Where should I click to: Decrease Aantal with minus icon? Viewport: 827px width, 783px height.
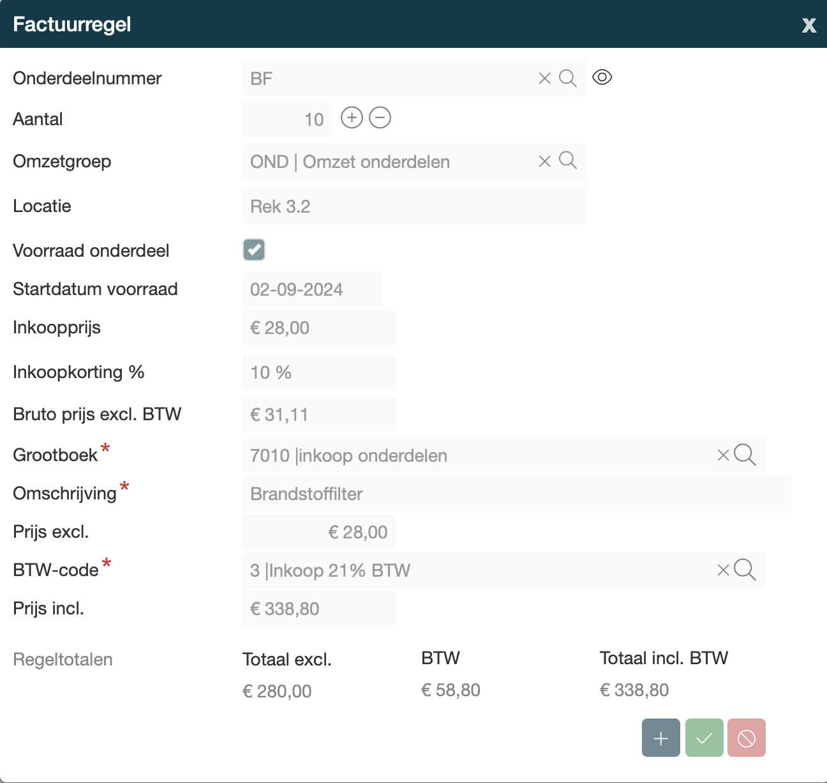point(380,118)
